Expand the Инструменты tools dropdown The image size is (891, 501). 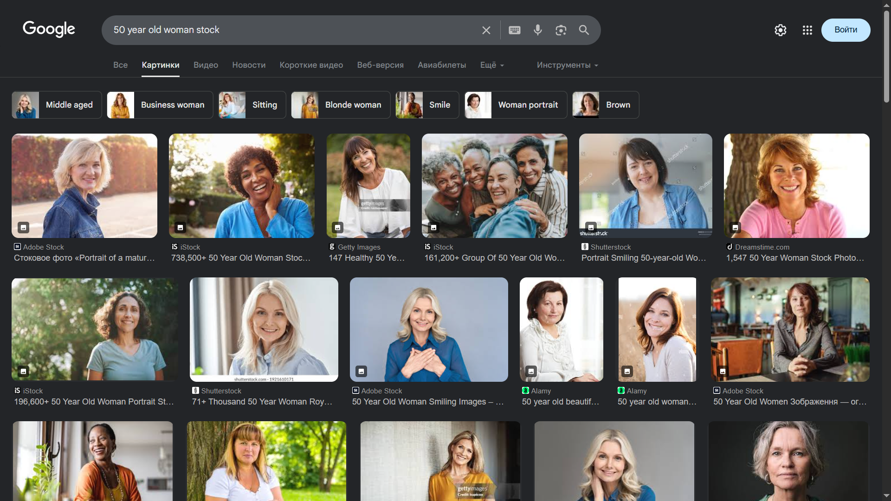click(x=567, y=65)
